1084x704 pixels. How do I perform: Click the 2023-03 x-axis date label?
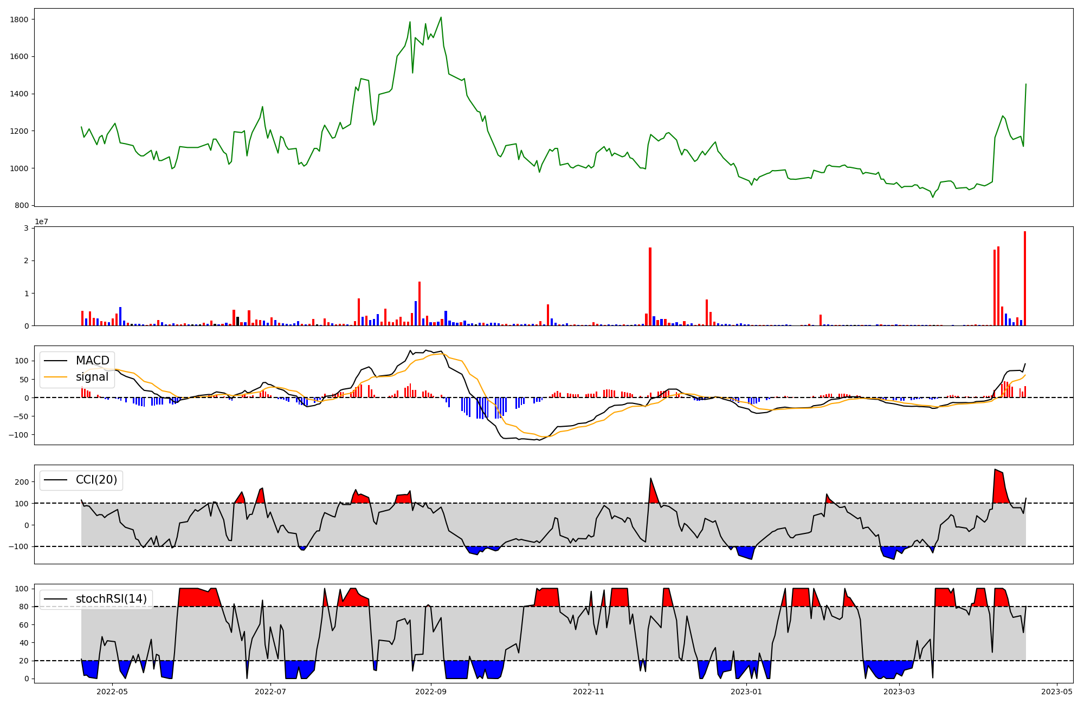(x=899, y=692)
